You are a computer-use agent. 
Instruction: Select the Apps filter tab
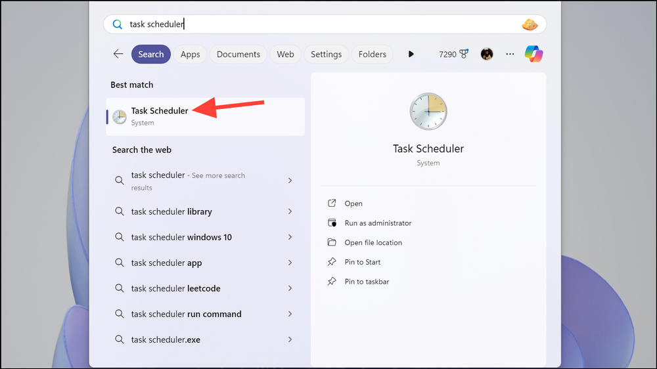[190, 54]
